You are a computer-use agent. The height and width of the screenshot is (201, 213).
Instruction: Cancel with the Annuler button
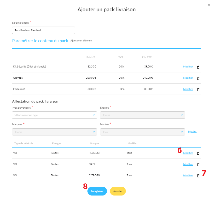pyautogui.click(x=118, y=191)
